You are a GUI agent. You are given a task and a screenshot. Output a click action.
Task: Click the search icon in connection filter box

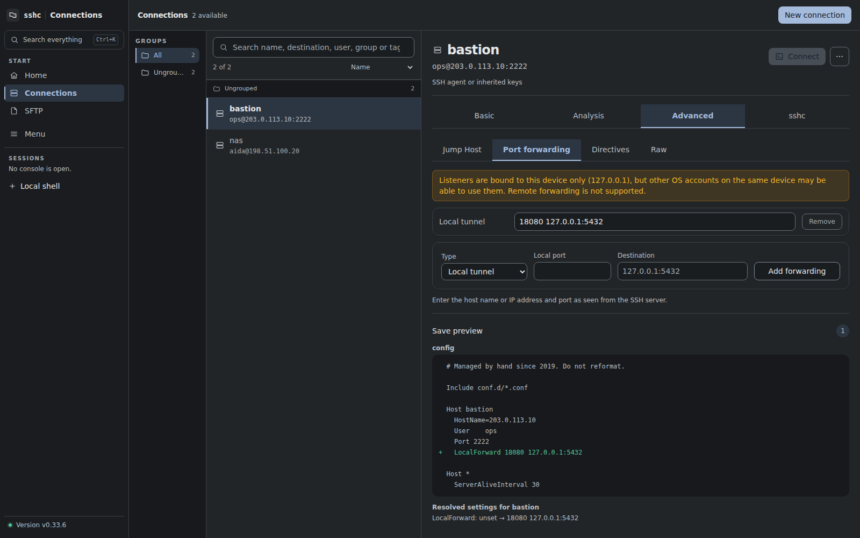pyautogui.click(x=224, y=47)
